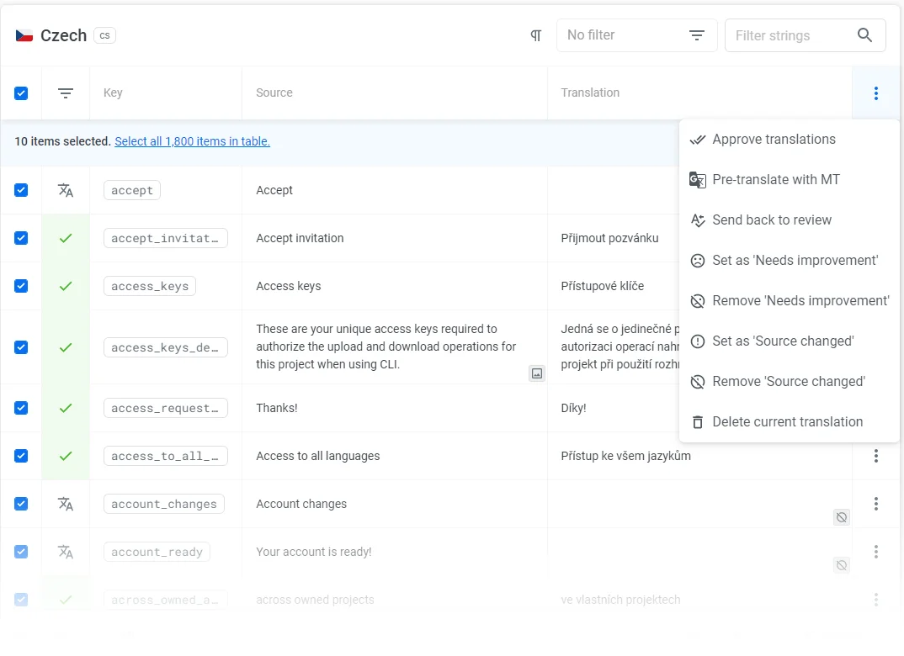Focus the Filter strings search field
Screen dimensions: 904x656
tap(790, 35)
